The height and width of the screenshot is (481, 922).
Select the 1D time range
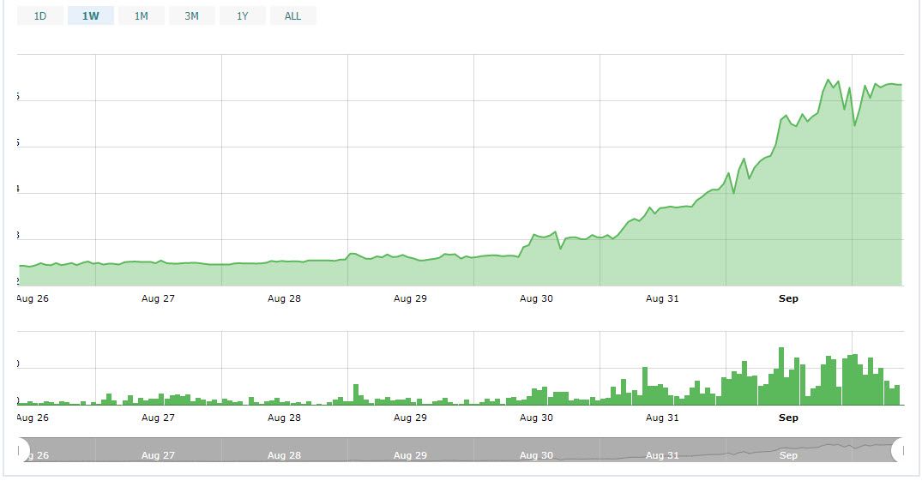[x=40, y=15]
